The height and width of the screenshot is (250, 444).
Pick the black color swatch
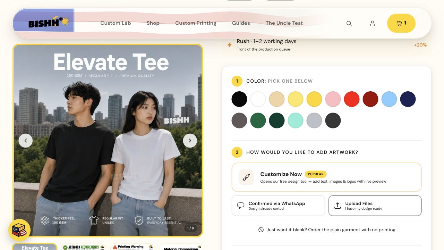point(239,99)
